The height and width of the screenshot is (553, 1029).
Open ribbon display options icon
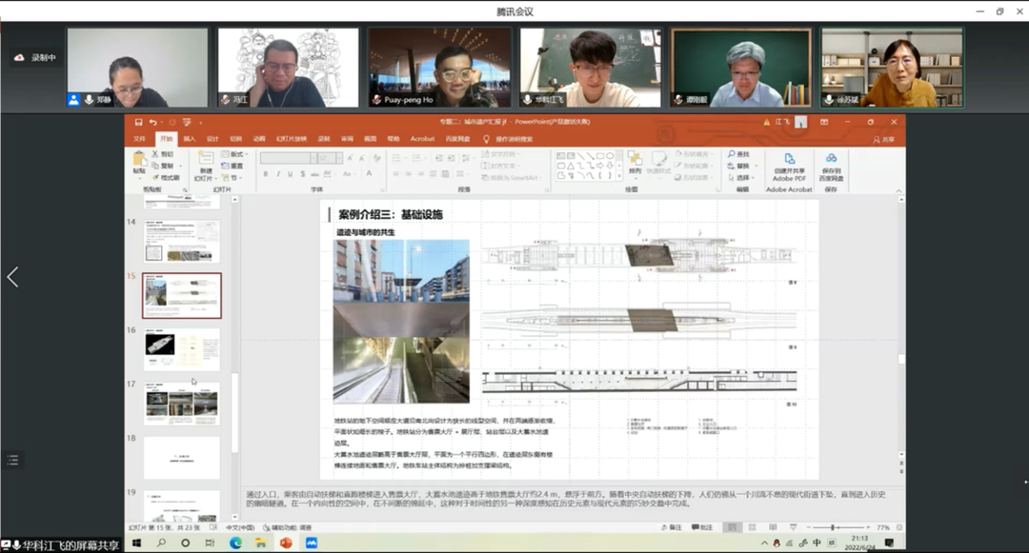[824, 122]
